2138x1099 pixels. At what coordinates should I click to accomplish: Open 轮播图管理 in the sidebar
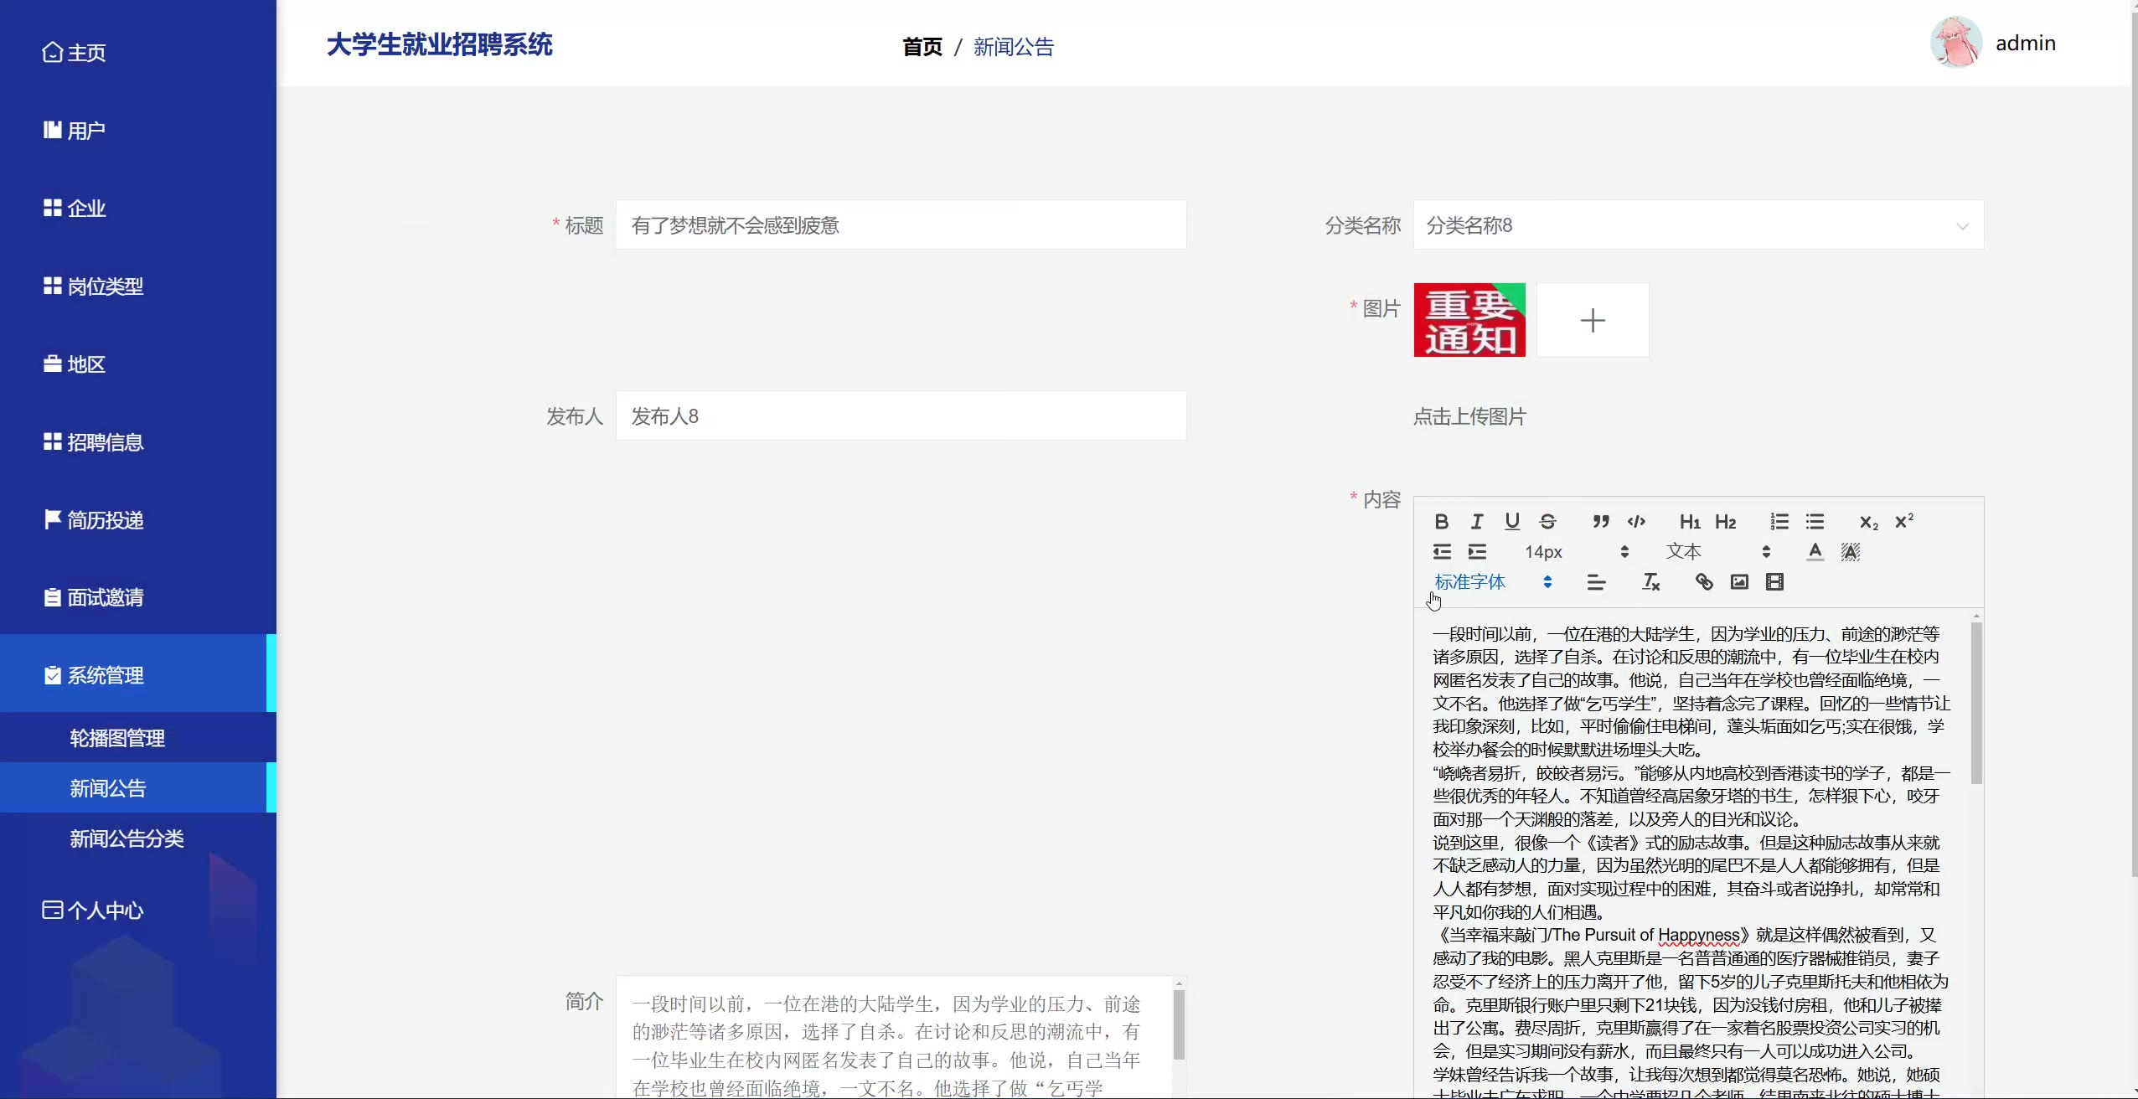[x=117, y=738]
